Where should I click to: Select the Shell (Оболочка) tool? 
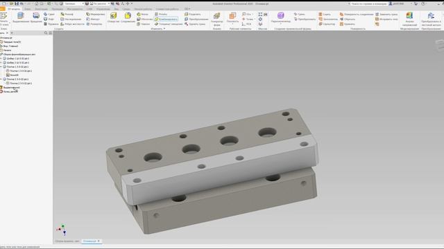(144, 19)
